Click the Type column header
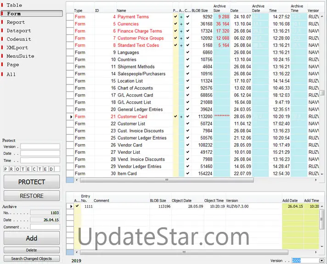Image resolution: width=327 pixels, height=264 pixels. coord(78,11)
